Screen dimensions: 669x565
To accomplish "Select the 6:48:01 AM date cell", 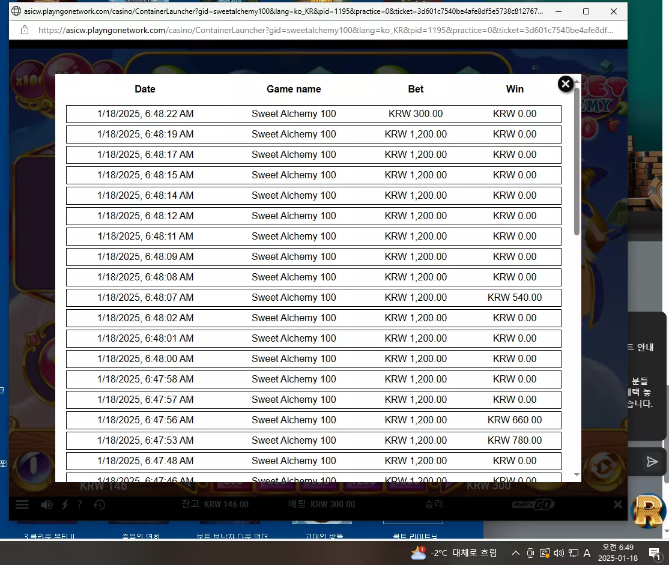I will click(x=145, y=339).
